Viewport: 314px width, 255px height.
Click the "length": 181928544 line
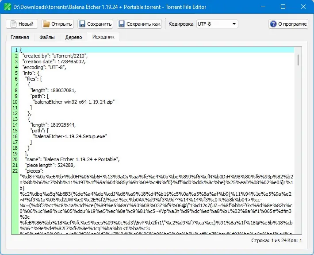(53, 125)
